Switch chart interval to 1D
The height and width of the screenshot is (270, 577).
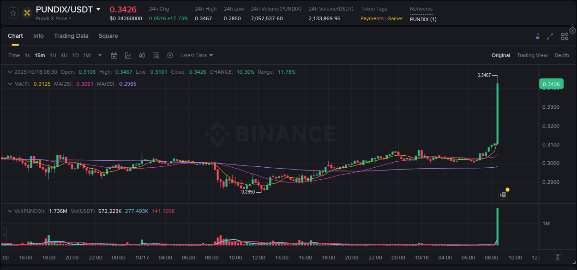point(75,55)
